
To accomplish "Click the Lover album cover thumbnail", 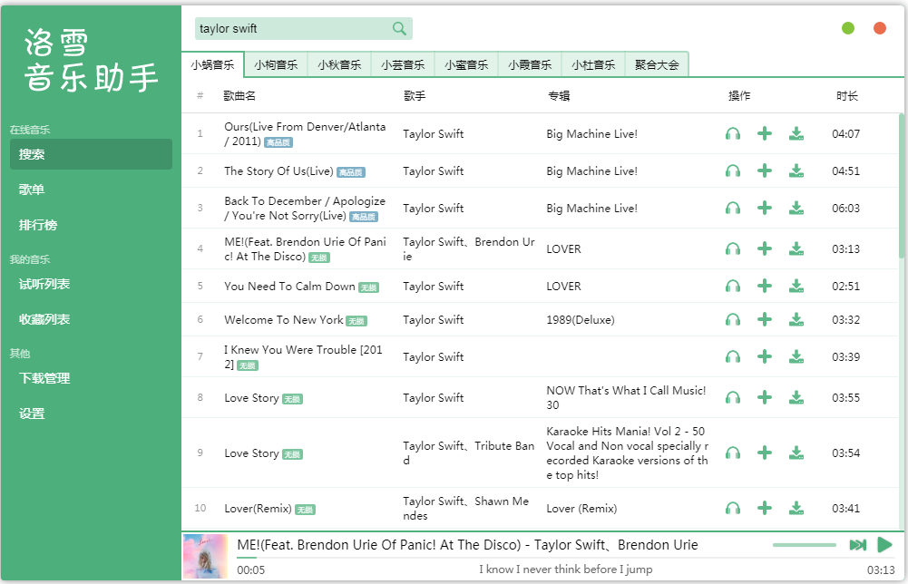I will [206, 556].
